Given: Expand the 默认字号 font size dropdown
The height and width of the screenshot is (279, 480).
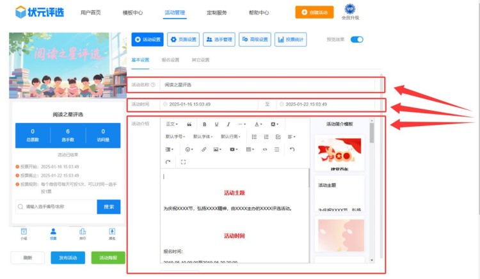Looking at the screenshot, I should 175,136.
